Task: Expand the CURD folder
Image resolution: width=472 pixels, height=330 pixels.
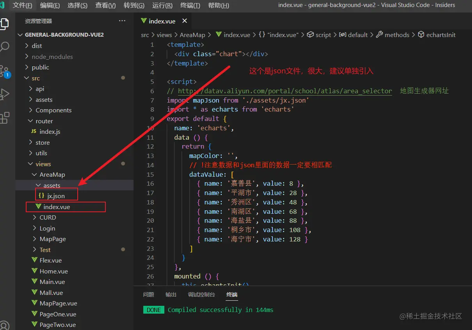Action: [35, 217]
